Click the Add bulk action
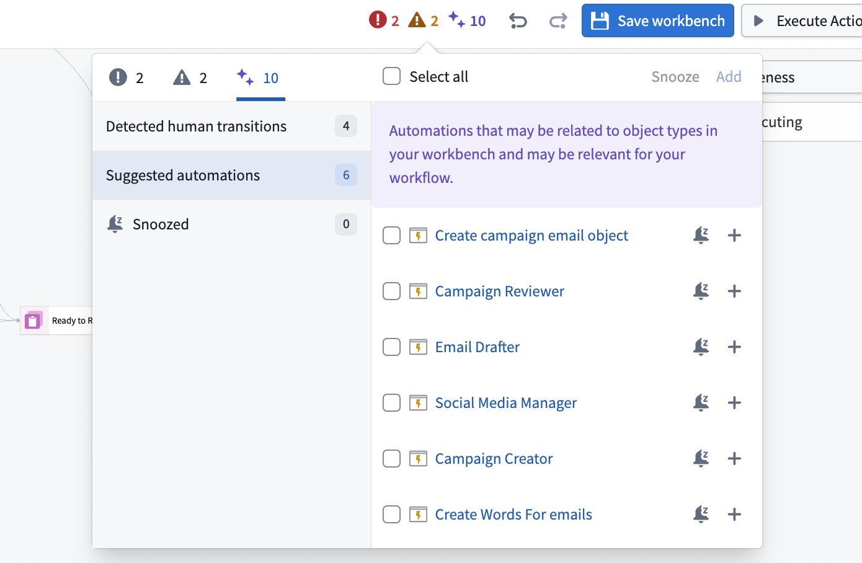The height and width of the screenshot is (563, 862). coord(729,77)
